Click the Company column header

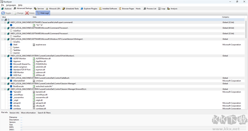tap(233, 17)
